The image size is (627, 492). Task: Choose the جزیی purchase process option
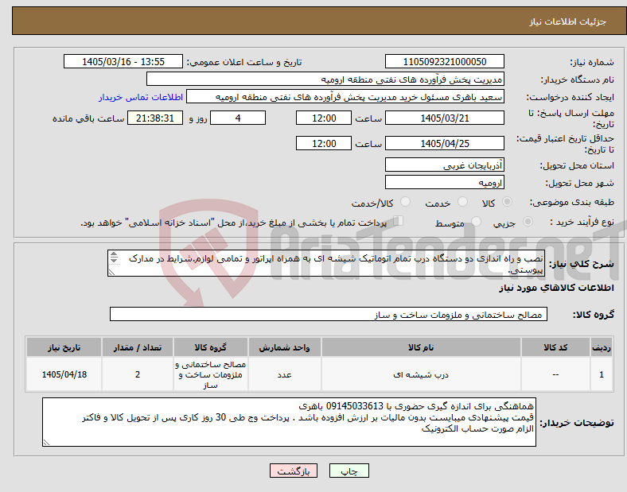tap(528, 222)
